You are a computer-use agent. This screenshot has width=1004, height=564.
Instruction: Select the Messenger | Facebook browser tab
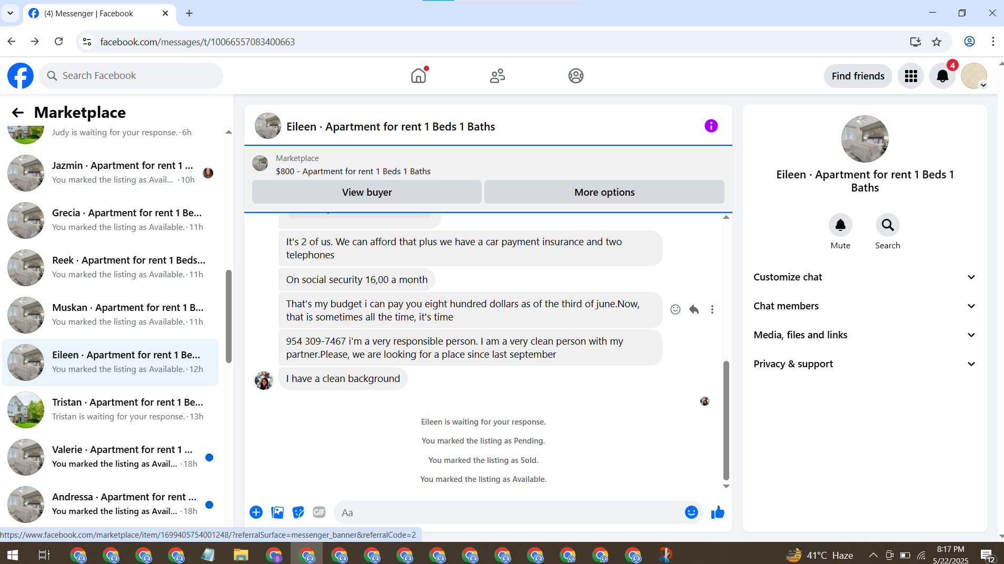100,14
